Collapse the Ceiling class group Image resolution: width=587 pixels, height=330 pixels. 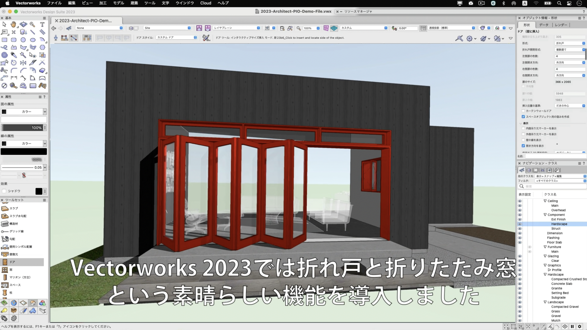tap(545, 201)
